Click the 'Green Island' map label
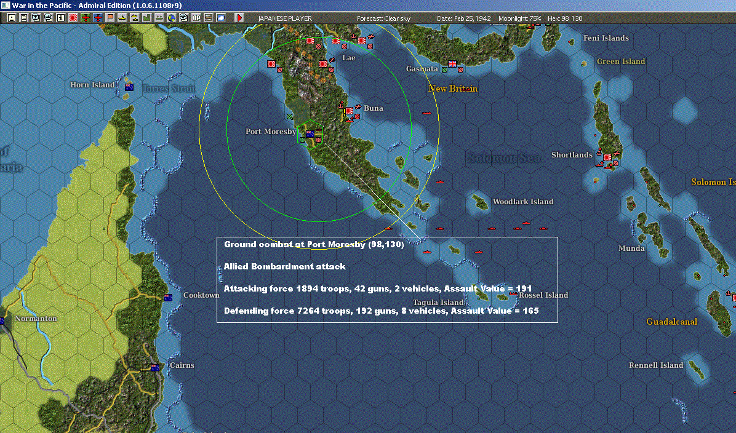Screen dimensions: 736x433 pos(621,62)
